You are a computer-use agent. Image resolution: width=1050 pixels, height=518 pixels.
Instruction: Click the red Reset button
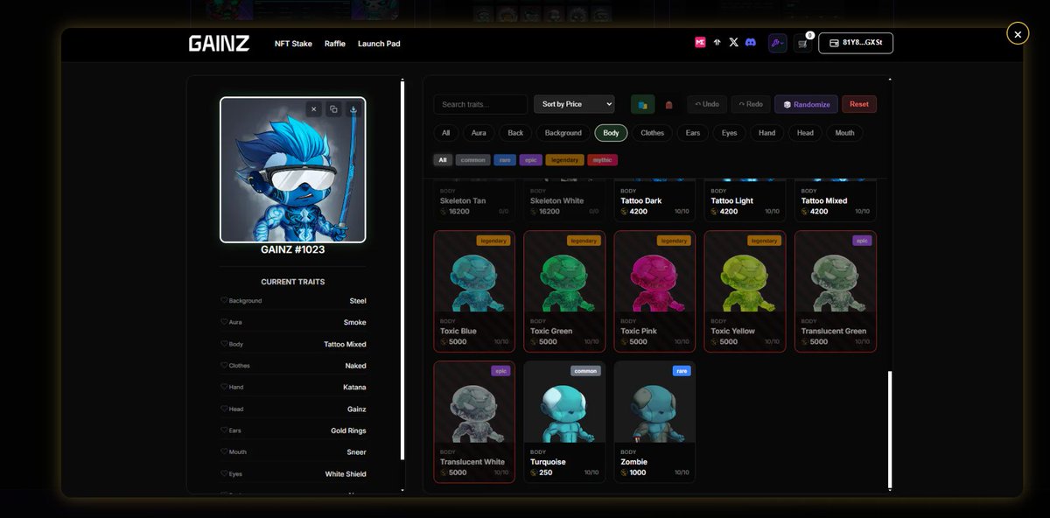[x=859, y=104]
